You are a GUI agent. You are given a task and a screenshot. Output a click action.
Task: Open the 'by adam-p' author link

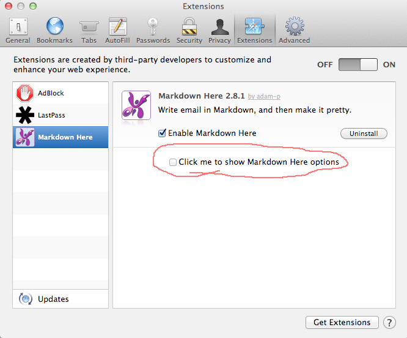264,97
